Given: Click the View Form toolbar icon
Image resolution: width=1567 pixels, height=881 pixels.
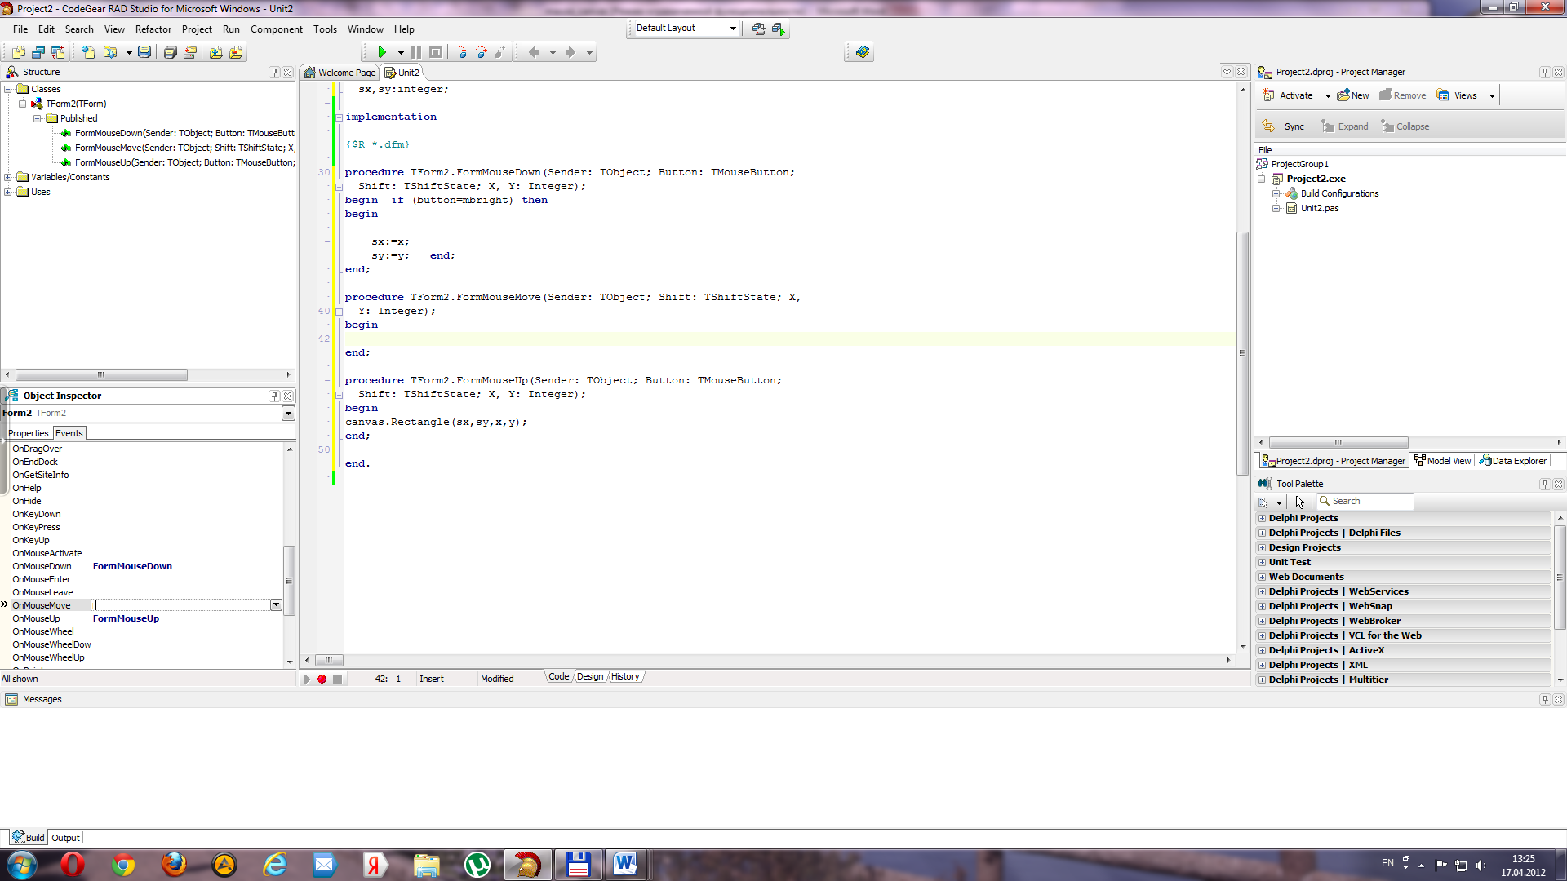Looking at the screenshot, I should pyautogui.click(x=38, y=52).
